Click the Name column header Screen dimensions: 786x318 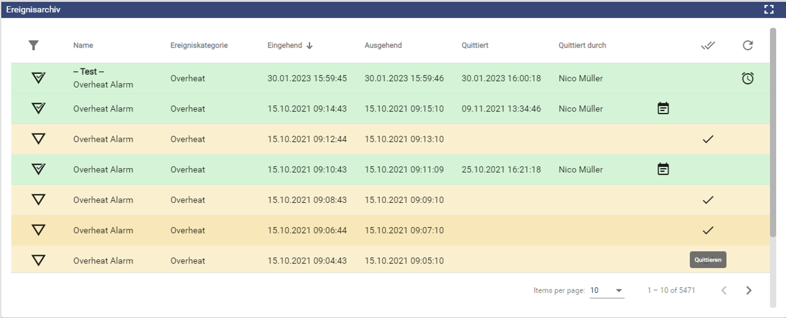click(83, 45)
